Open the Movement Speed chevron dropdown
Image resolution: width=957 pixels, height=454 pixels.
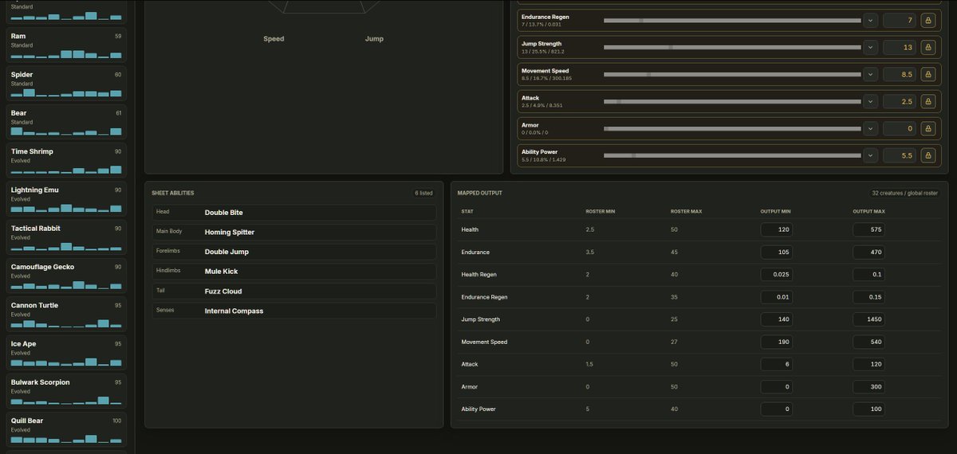coord(870,74)
